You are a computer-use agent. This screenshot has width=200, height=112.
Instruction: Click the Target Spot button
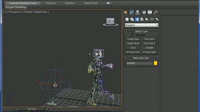[133, 39]
